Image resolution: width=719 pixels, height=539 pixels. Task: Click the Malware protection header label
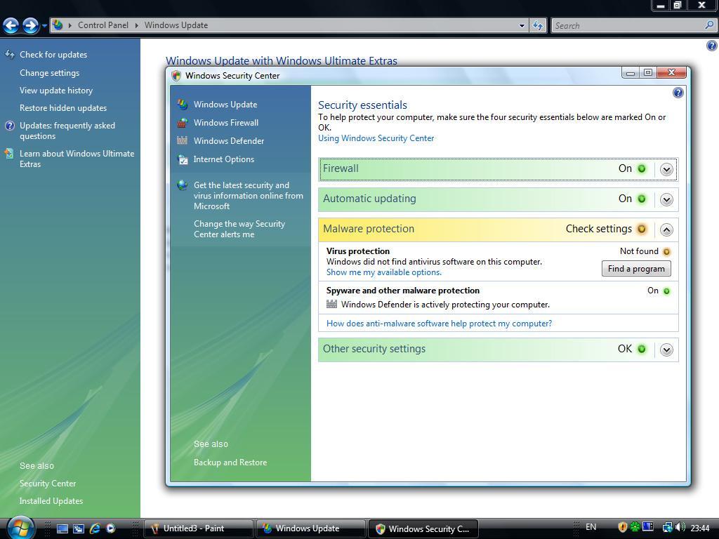point(369,229)
